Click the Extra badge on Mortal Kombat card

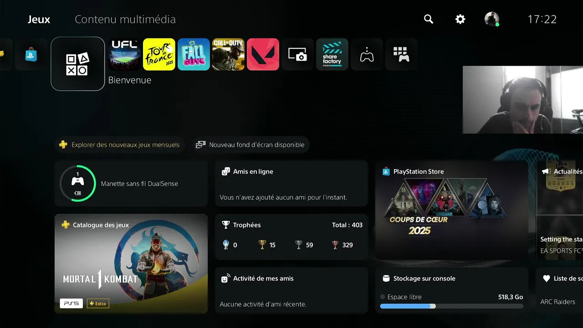point(98,303)
